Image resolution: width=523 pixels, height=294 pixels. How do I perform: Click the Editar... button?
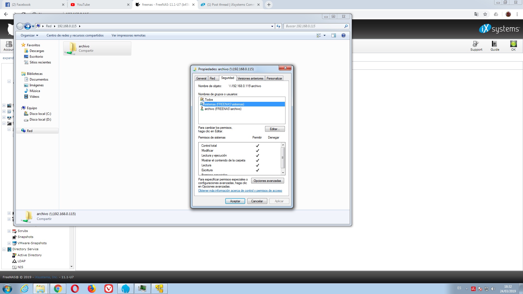coord(275,129)
